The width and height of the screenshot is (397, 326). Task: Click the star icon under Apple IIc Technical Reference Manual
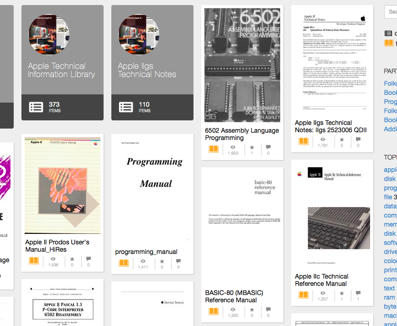coord(342,293)
